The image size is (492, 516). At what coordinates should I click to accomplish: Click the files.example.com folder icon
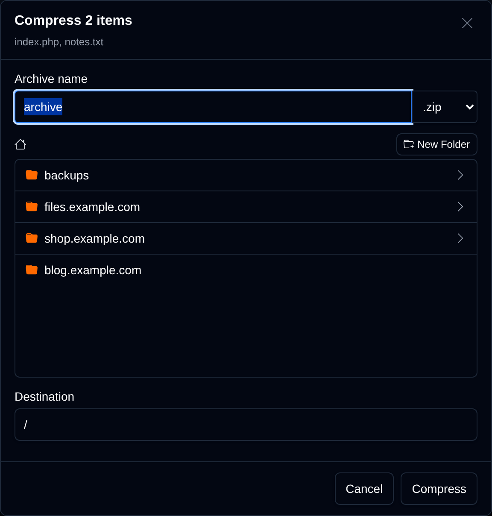click(32, 207)
